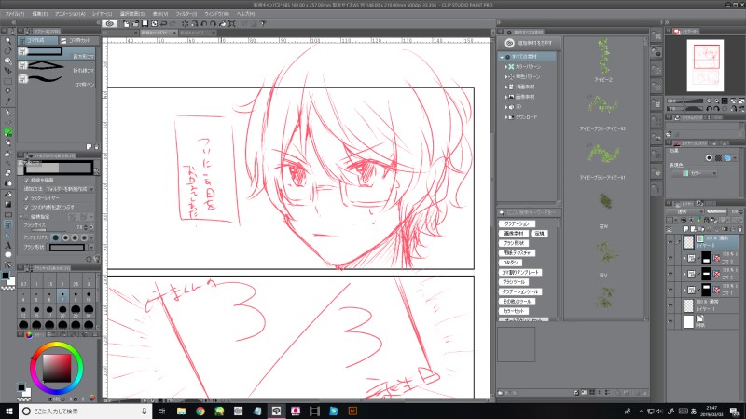Collapse the All materials tree root
Image resolution: width=746 pixels, height=419 pixels.
coord(502,57)
